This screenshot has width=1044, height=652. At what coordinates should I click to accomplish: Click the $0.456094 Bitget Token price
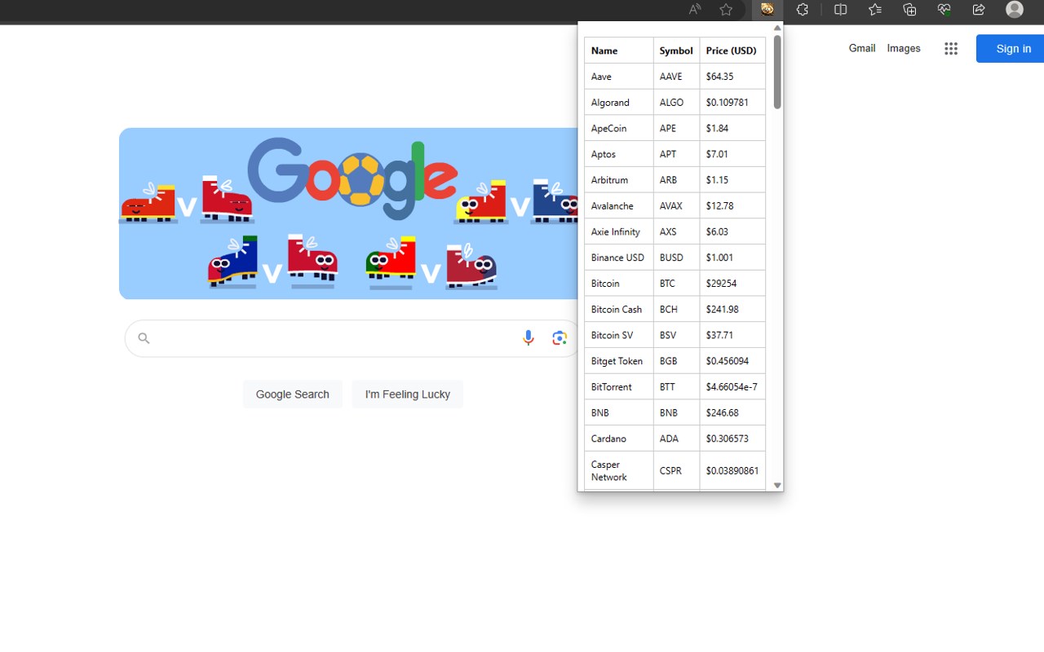click(x=732, y=361)
